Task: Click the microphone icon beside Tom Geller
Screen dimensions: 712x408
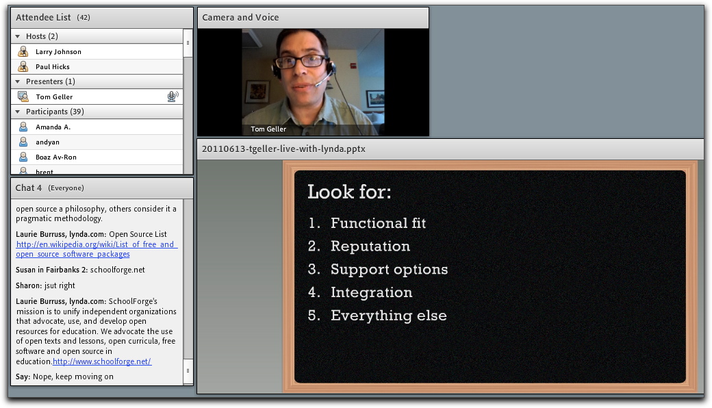Action: (x=173, y=97)
